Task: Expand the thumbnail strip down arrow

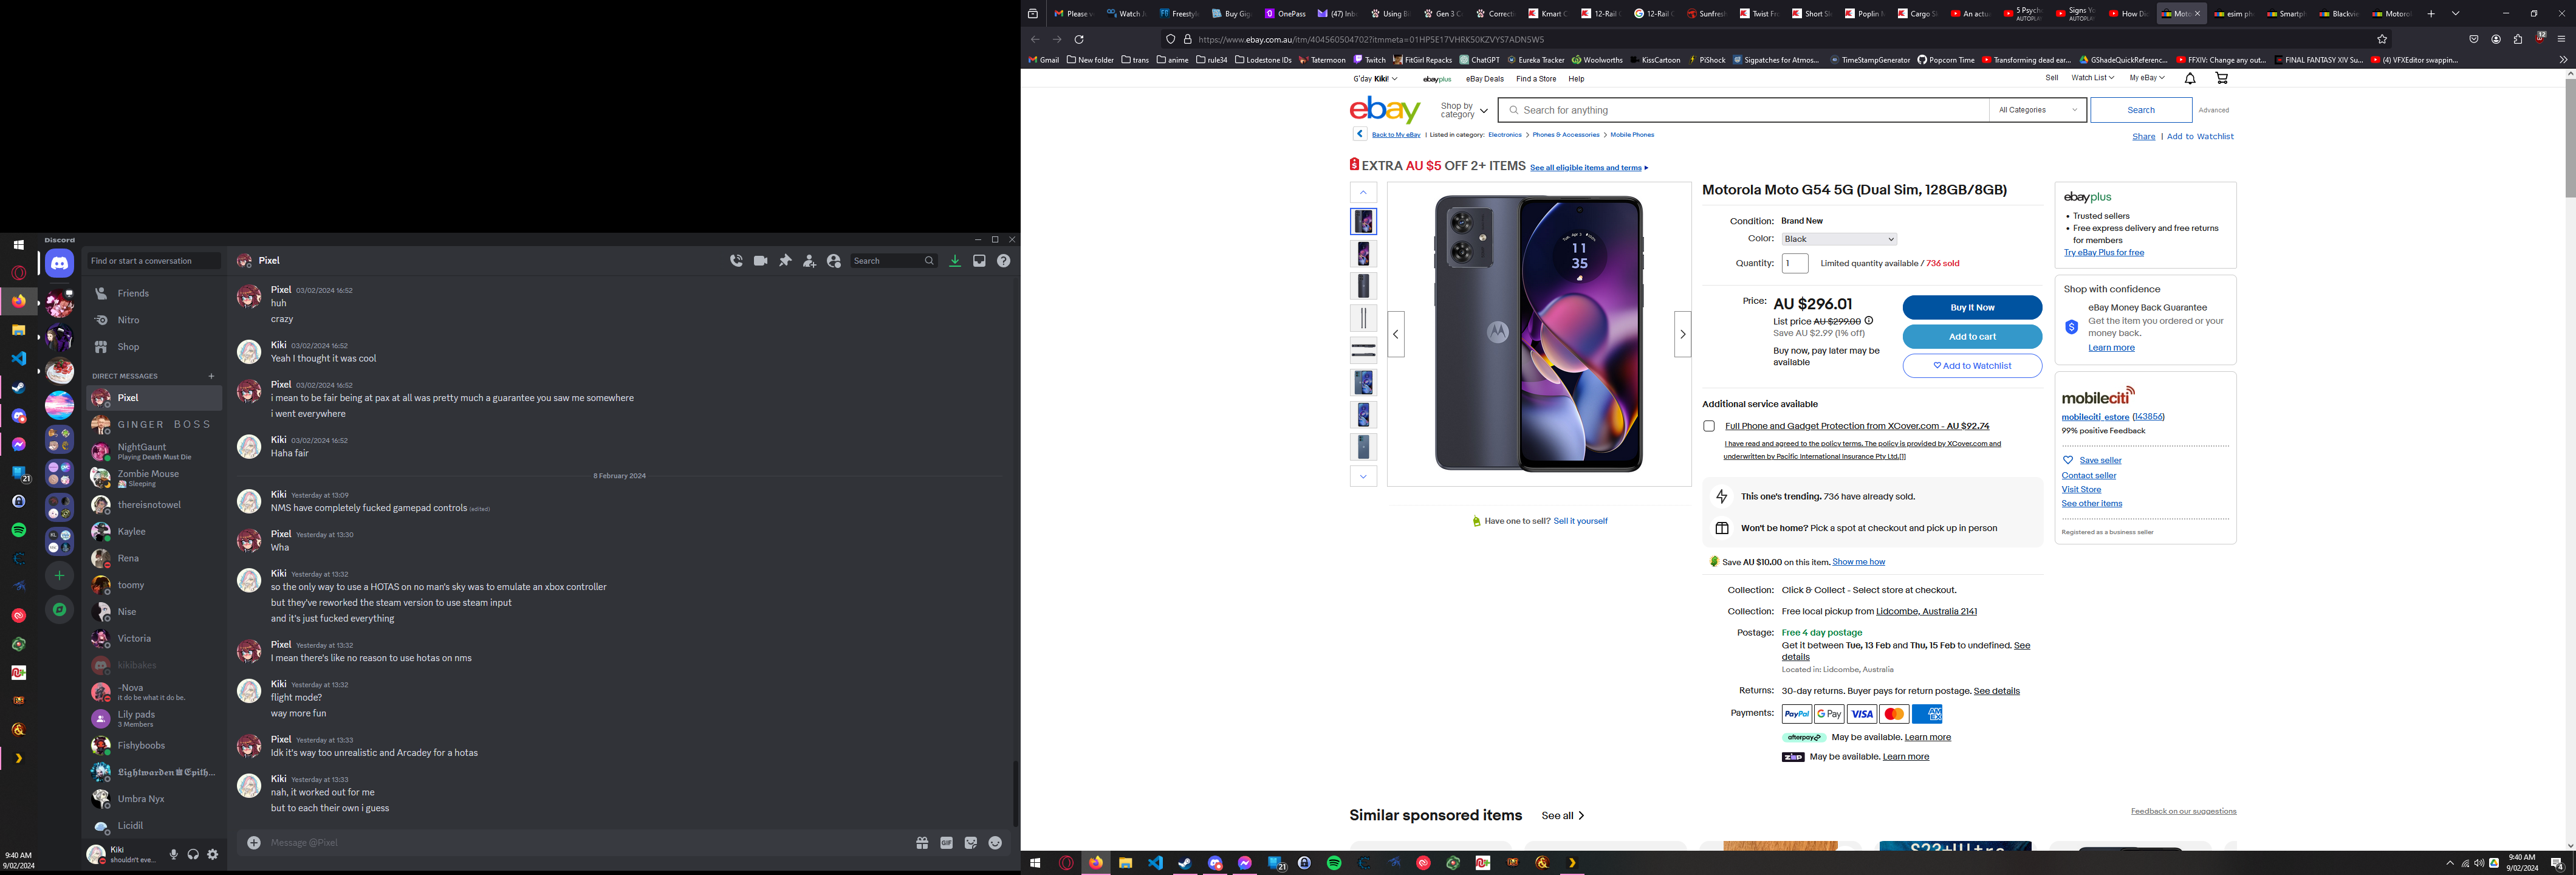Action: tap(1363, 476)
